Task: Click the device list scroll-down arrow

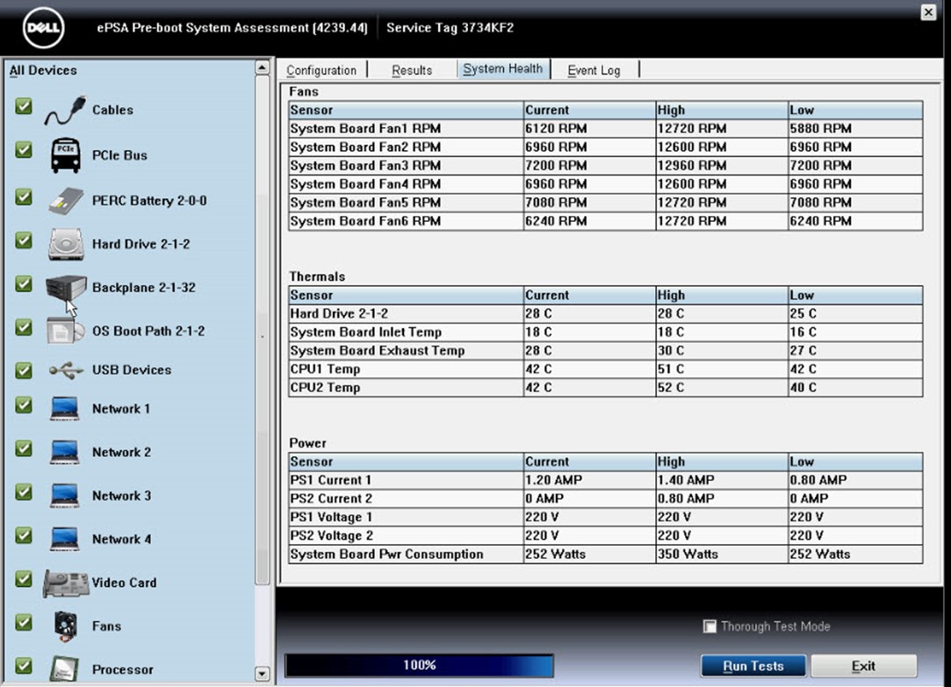Action: tap(262, 673)
